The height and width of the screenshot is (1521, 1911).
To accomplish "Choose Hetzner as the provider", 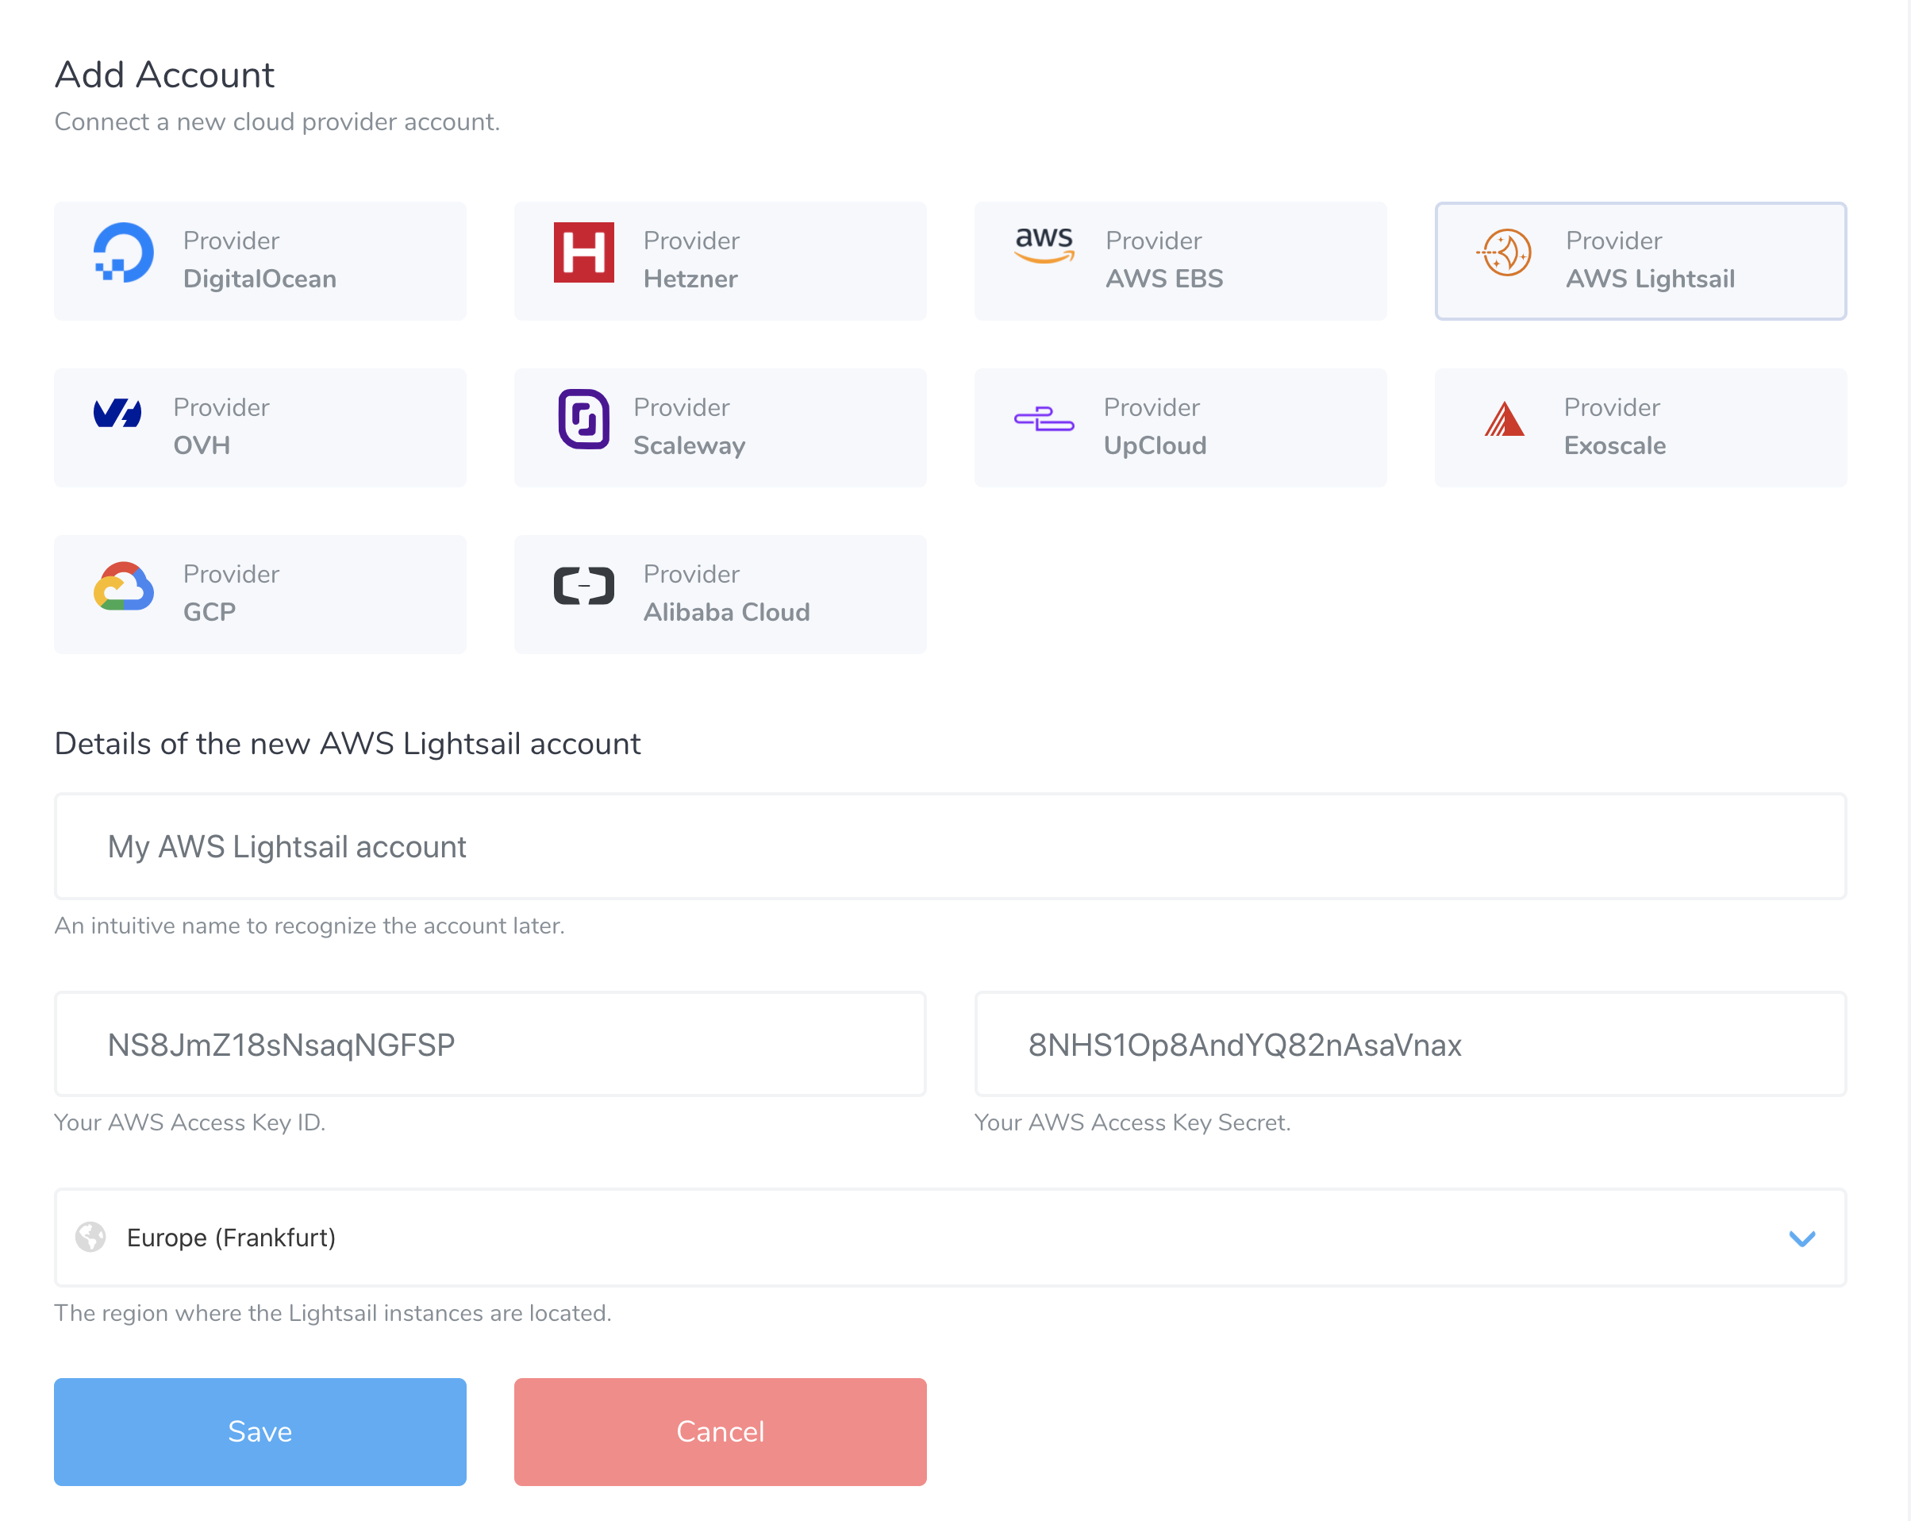I will (x=721, y=262).
